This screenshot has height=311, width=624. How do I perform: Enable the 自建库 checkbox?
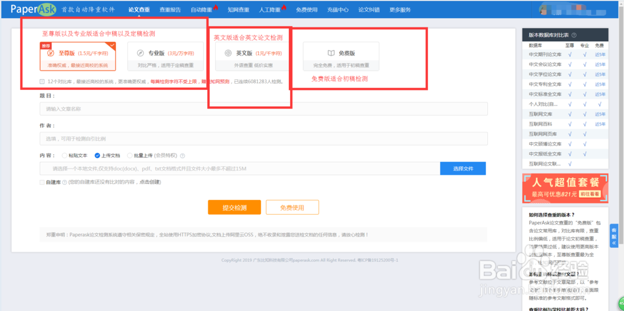pyautogui.click(x=42, y=182)
